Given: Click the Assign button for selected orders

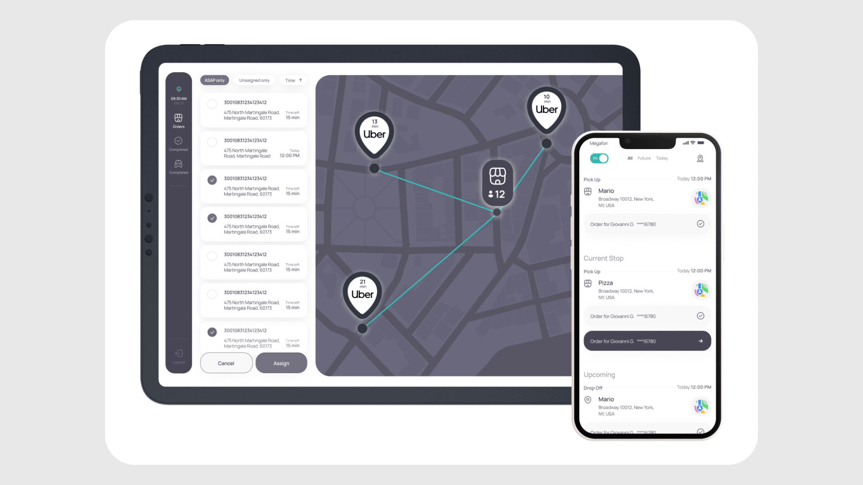Looking at the screenshot, I should 281,363.
